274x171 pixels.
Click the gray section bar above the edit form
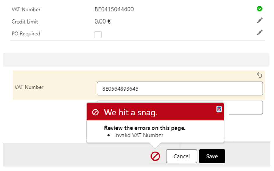point(136,60)
